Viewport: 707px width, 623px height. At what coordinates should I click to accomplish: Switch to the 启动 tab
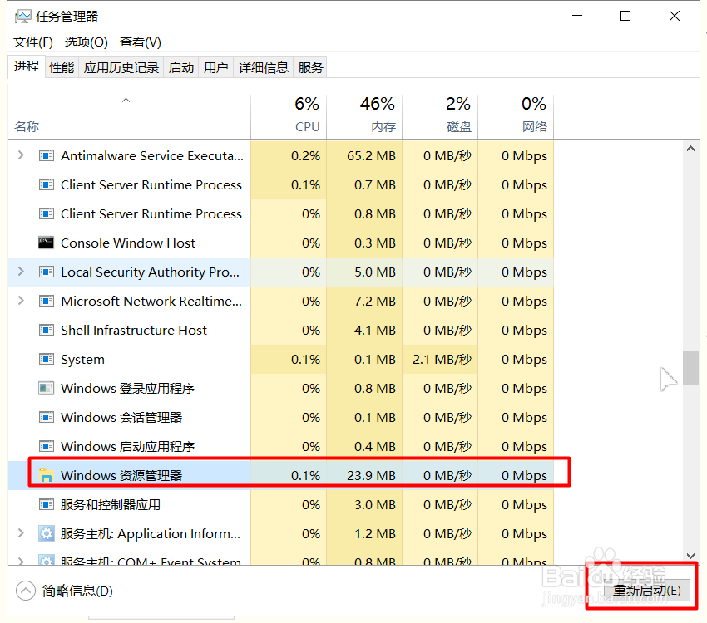click(x=180, y=68)
